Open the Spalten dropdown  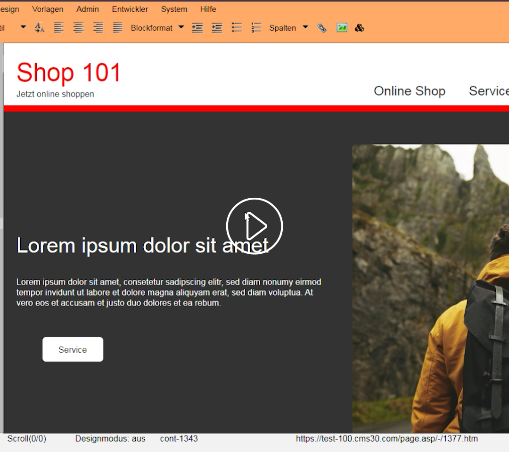288,28
